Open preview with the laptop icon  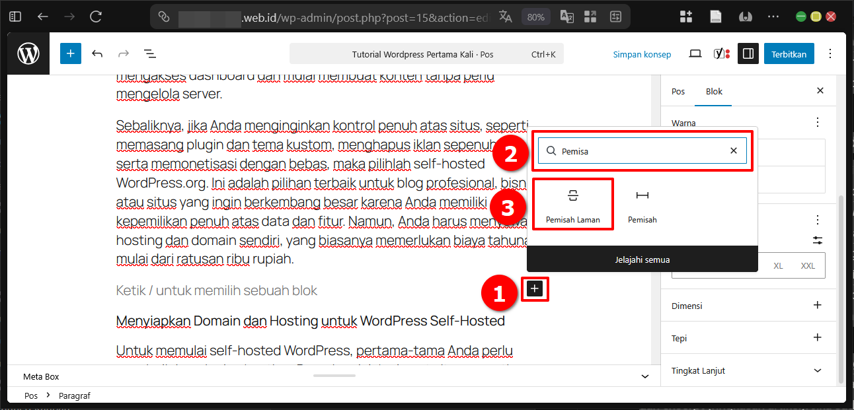[x=695, y=53]
